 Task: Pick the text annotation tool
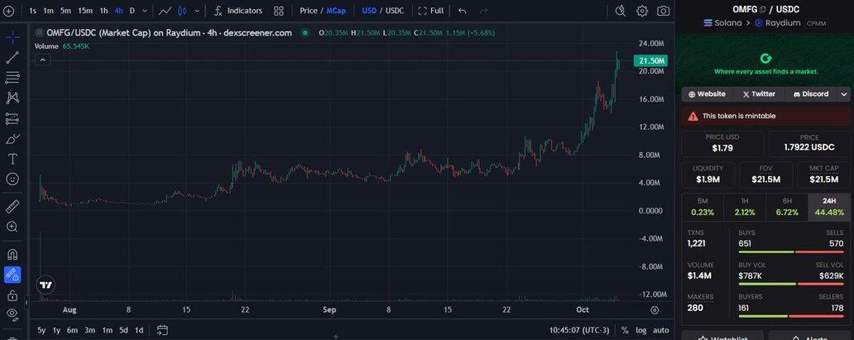[x=12, y=158]
